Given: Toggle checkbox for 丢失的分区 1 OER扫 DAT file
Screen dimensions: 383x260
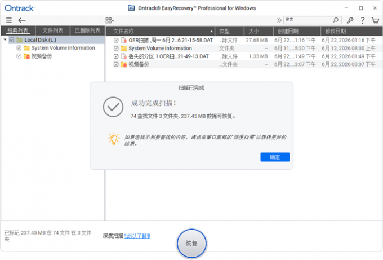Looking at the screenshot, I should (x=116, y=56).
